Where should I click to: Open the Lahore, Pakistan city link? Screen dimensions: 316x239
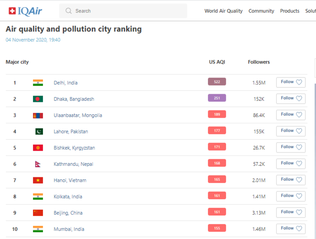(71, 131)
